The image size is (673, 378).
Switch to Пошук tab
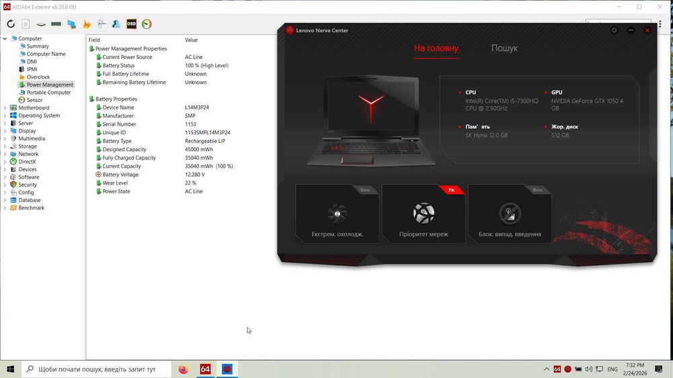504,48
